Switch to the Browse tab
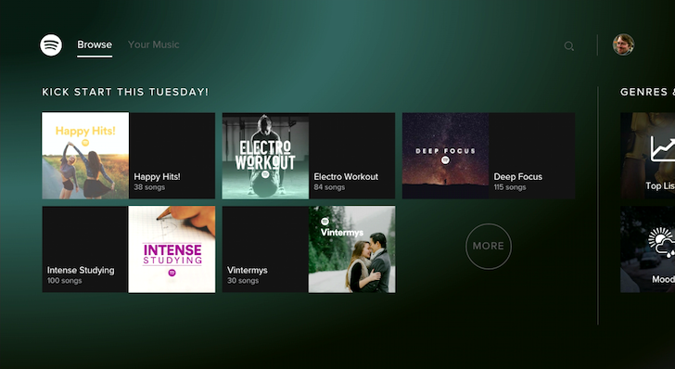The width and height of the screenshot is (675, 369). [x=95, y=45]
